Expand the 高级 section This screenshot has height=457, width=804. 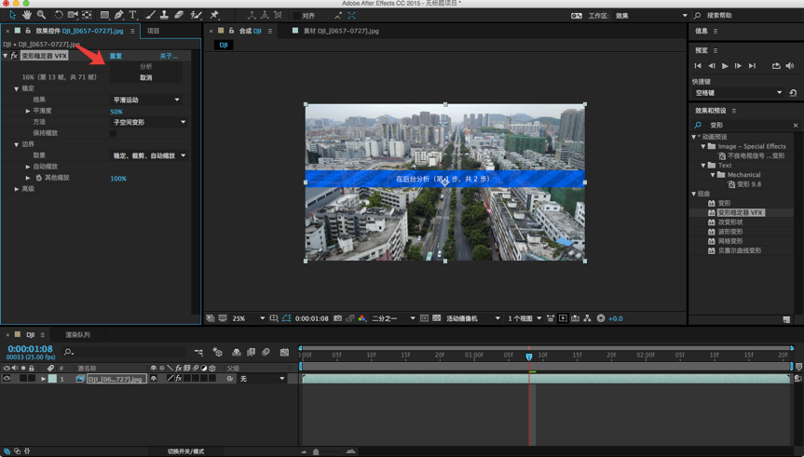[x=17, y=189]
